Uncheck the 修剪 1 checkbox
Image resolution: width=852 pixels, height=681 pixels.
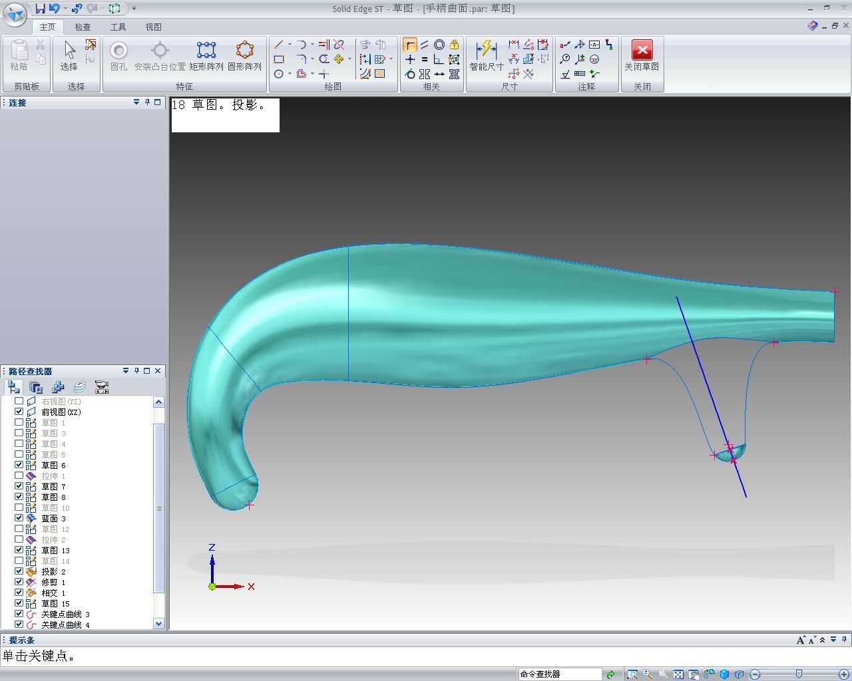[x=19, y=582]
